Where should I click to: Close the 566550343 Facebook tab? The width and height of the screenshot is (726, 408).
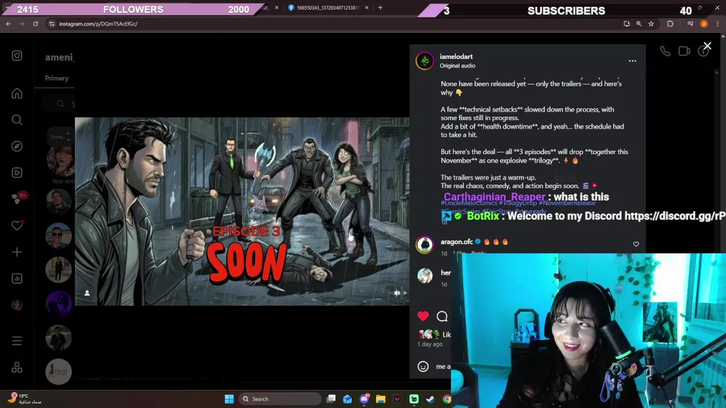pyautogui.click(x=366, y=8)
